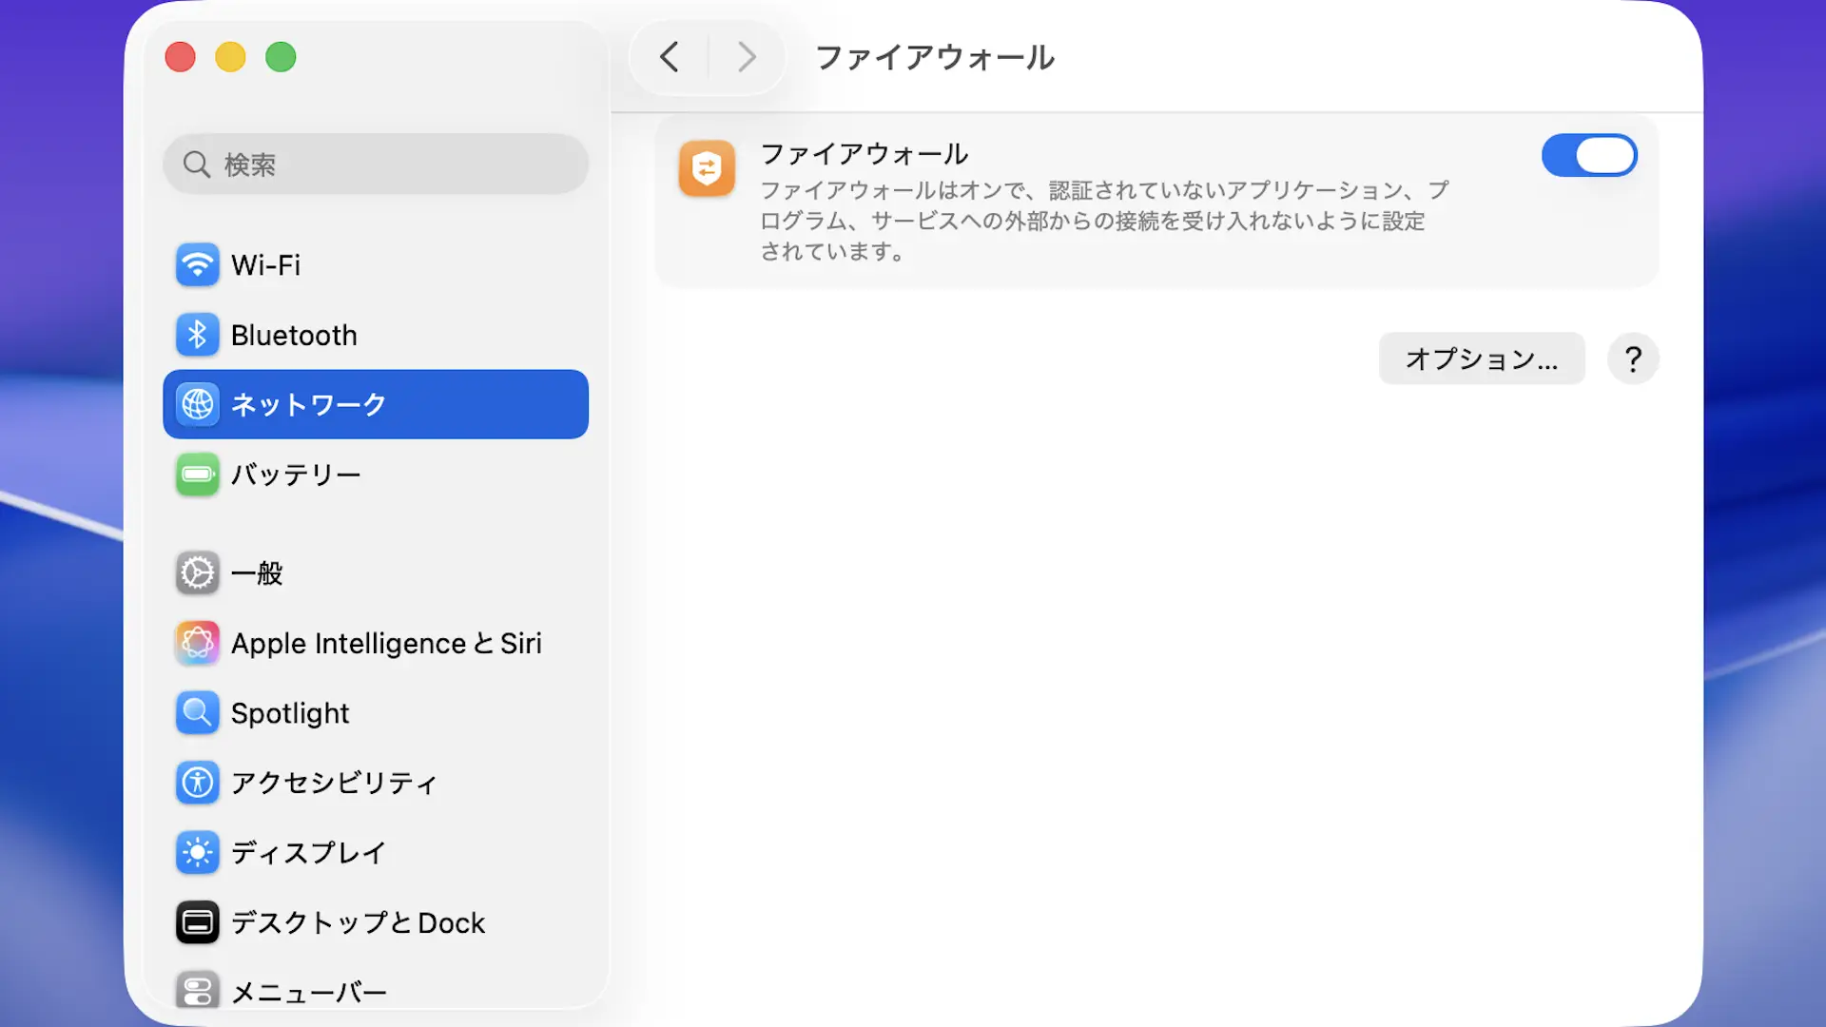Open the オプション… button

click(1481, 358)
